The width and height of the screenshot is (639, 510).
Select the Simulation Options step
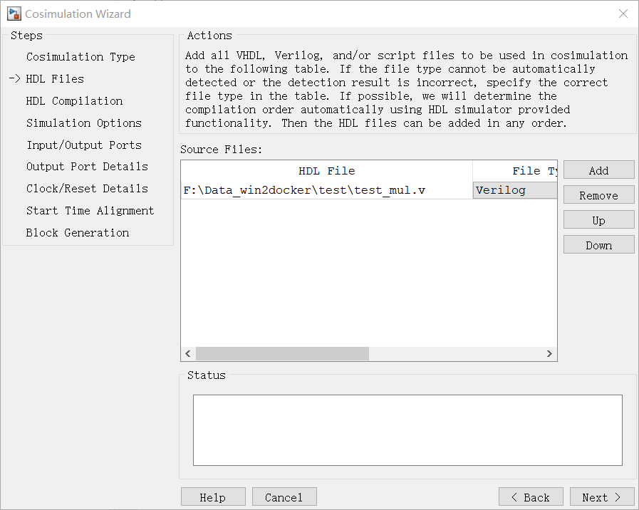pos(84,123)
